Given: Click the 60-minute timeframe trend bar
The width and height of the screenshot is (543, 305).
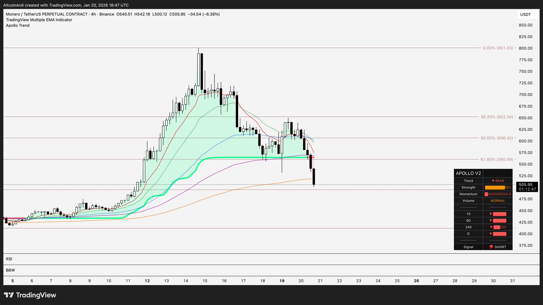Looking at the screenshot, I should pyautogui.click(x=499, y=221).
